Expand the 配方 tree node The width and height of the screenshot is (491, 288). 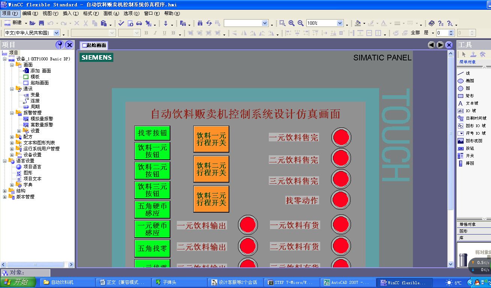[x=12, y=136]
